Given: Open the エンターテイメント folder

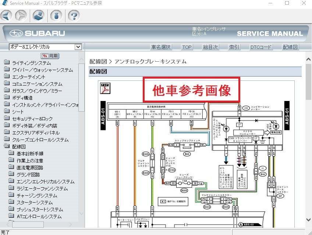Looking at the screenshot, I should click(x=29, y=77).
